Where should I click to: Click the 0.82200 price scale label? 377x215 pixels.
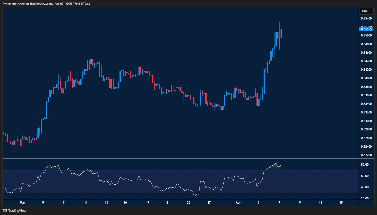point(366,155)
